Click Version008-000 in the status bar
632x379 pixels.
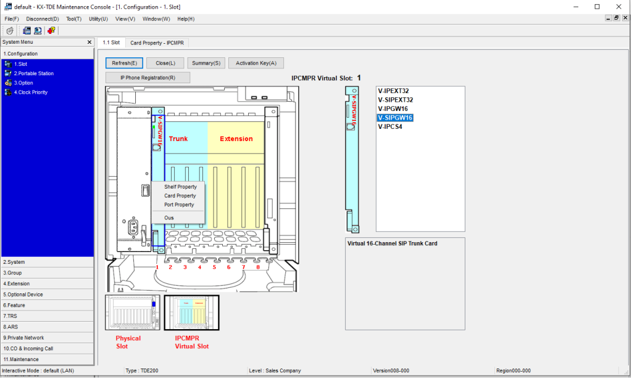pos(391,370)
